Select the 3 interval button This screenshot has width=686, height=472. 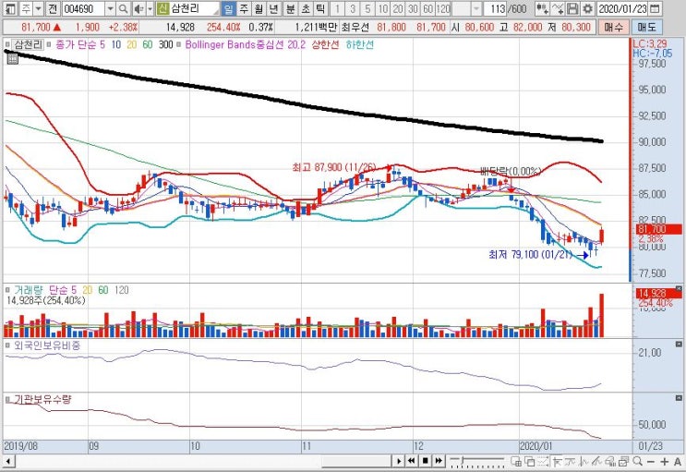tap(352, 8)
